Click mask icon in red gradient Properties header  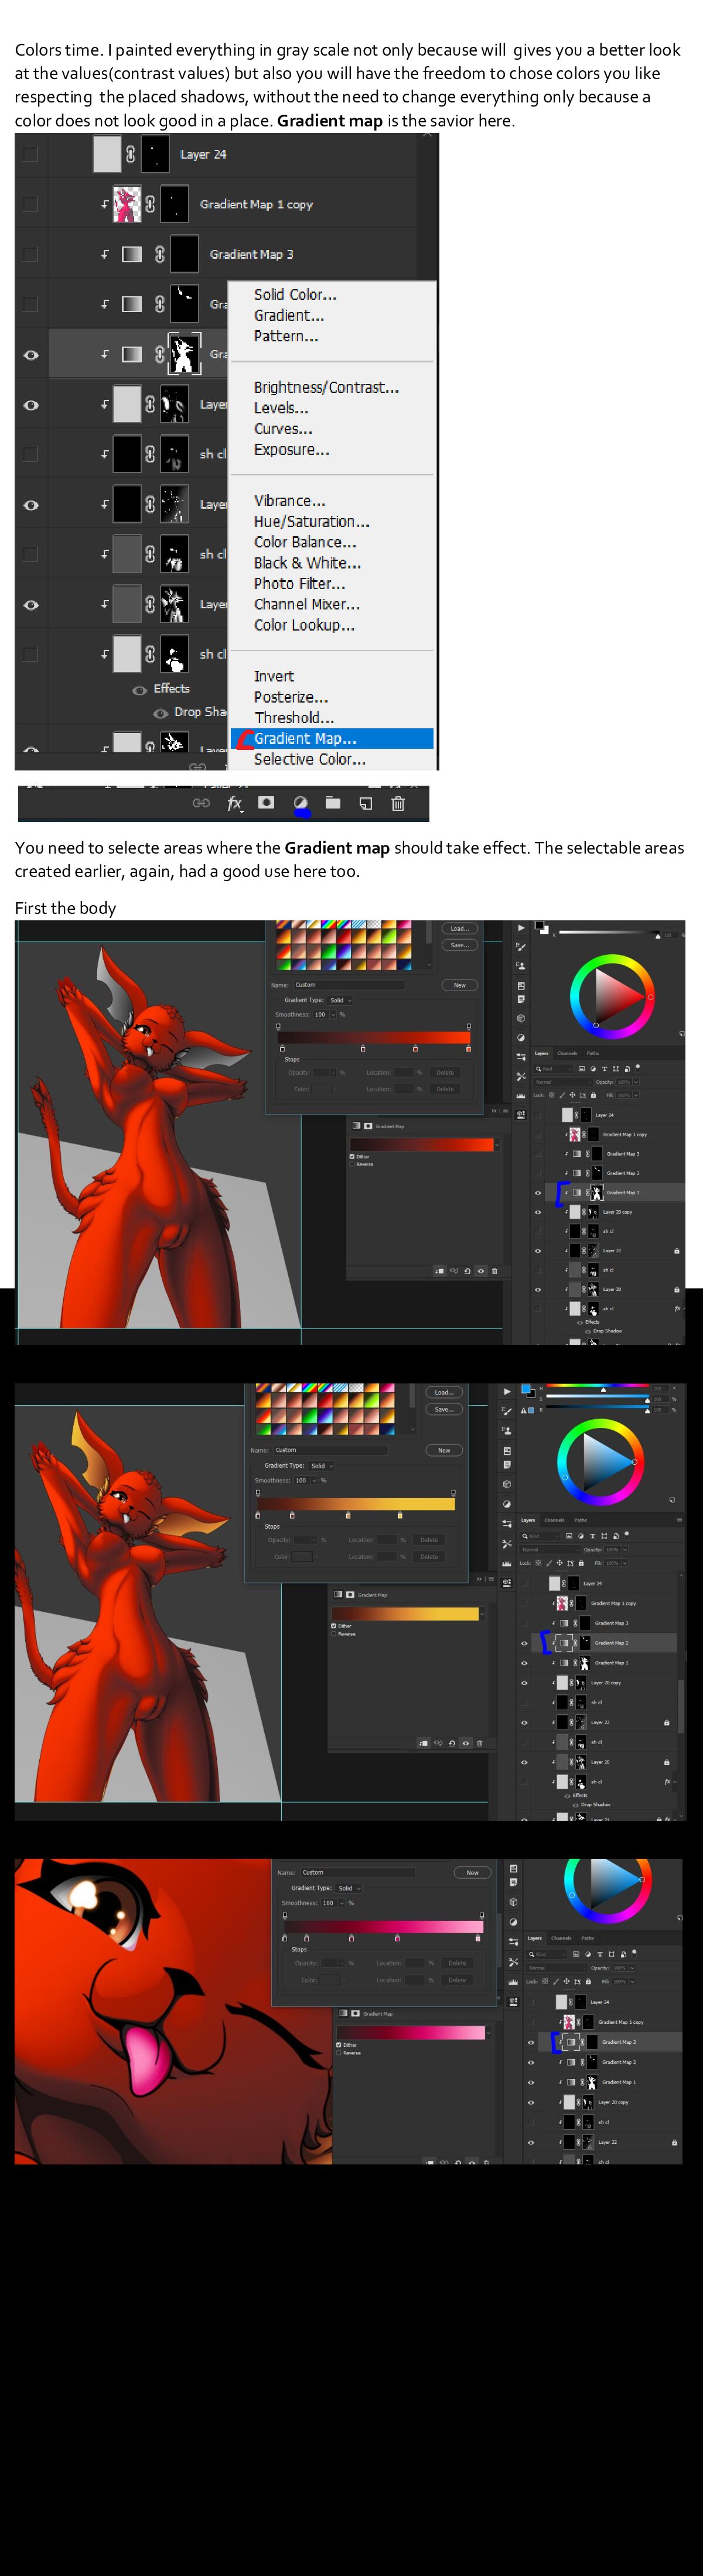click(x=368, y=1126)
